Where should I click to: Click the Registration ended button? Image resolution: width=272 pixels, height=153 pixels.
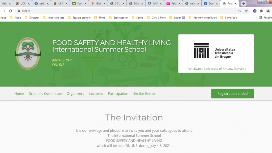232,93
